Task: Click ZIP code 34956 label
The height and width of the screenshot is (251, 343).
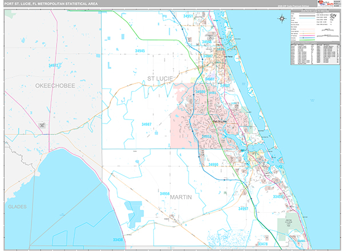Action: coord(165,193)
